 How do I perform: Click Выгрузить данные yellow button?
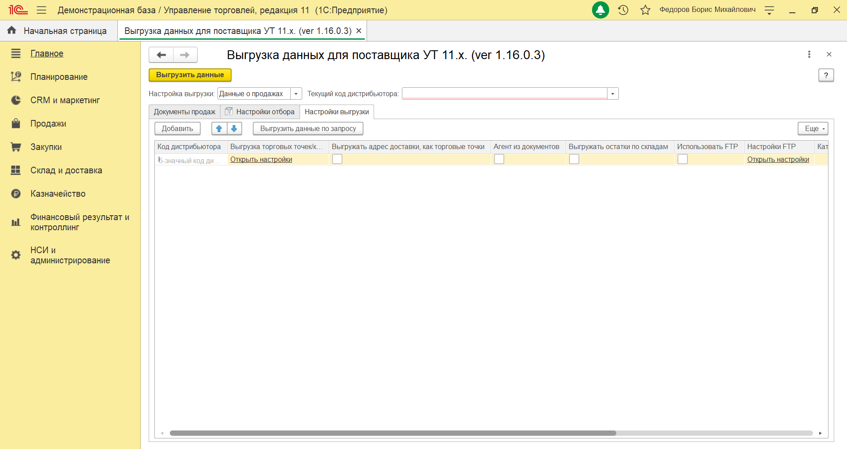click(190, 75)
